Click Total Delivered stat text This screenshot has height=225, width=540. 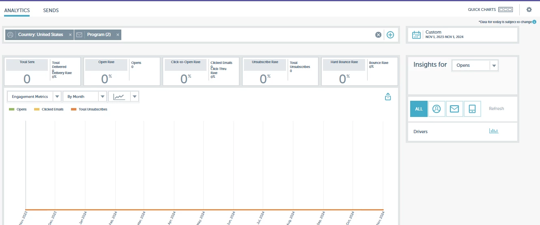59,65
